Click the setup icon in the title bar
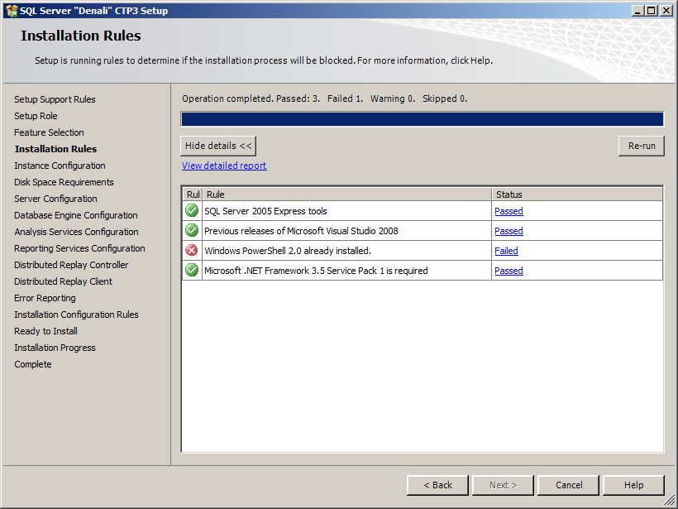678x509 pixels. tap(12, 11)
